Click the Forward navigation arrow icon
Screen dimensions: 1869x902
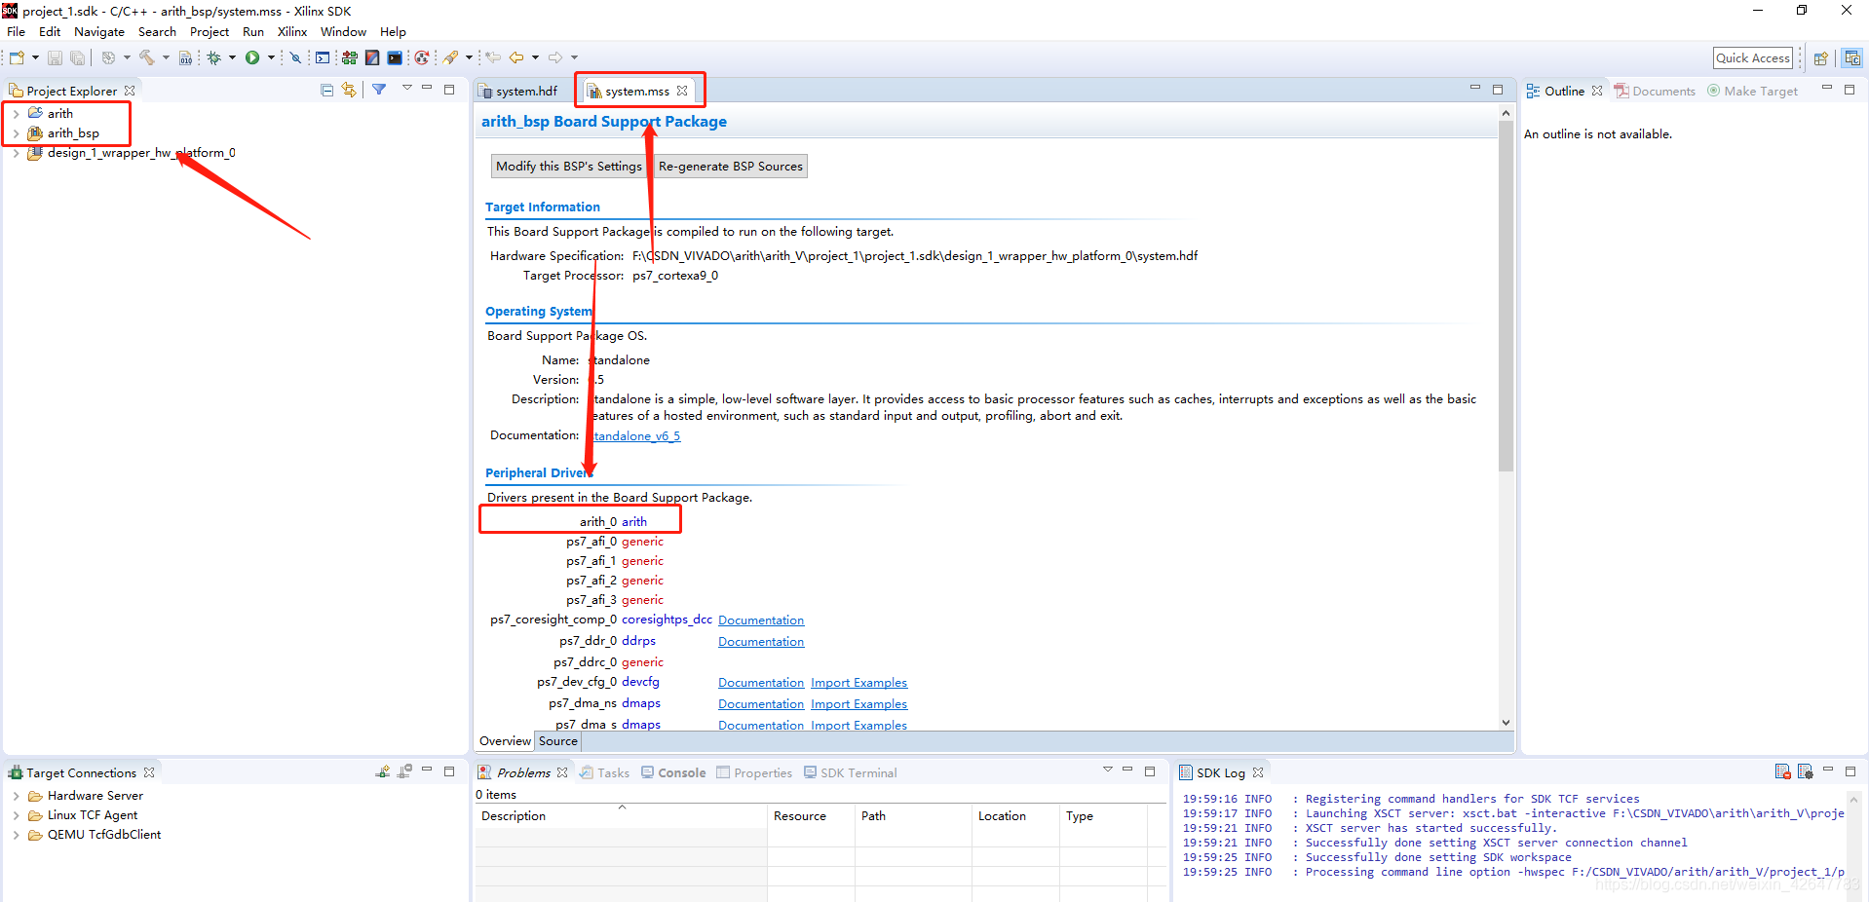tap(555, 57)
